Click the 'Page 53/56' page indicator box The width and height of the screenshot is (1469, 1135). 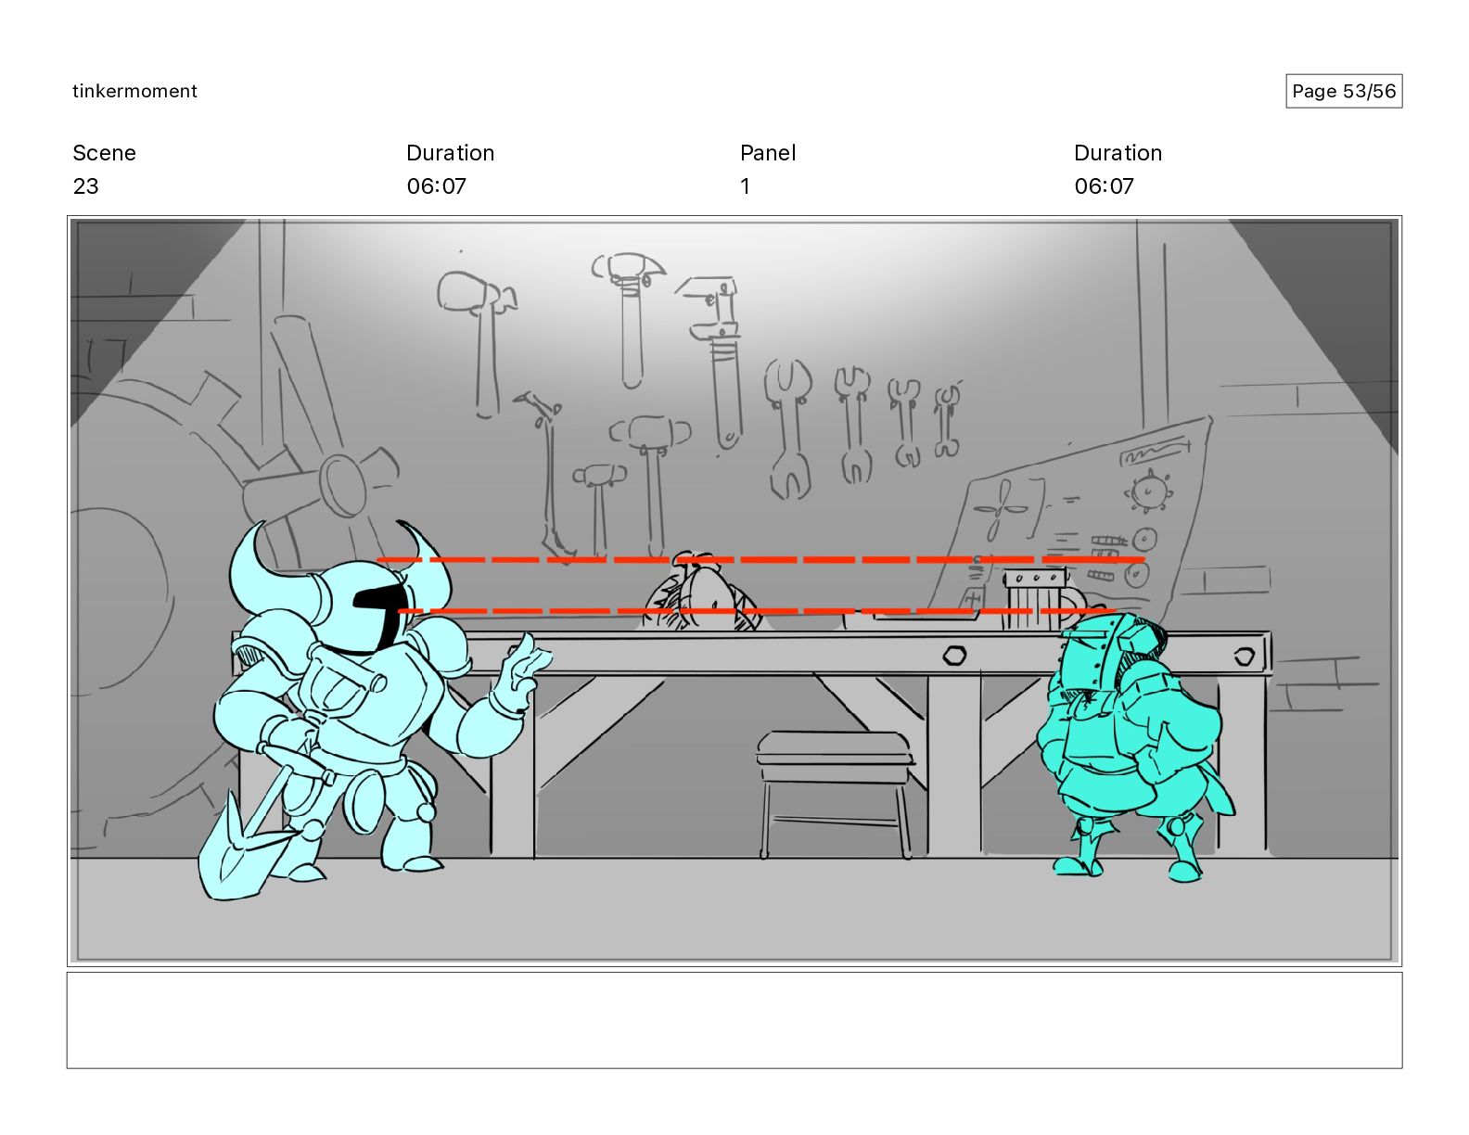tap(1344, 91)
